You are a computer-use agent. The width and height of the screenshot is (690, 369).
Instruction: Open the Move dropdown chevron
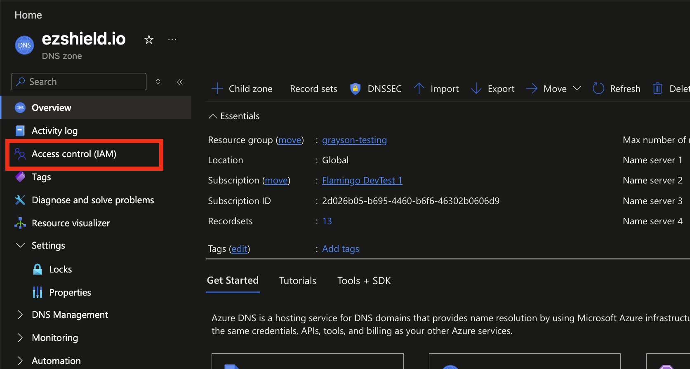(577, 88)
